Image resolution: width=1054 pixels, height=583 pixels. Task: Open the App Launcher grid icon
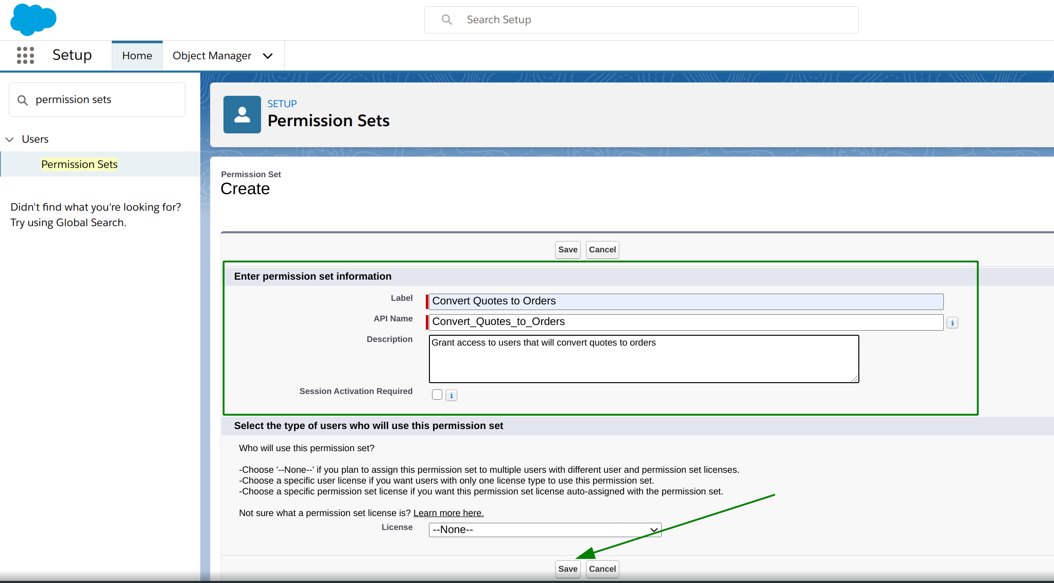click(25, 55)
